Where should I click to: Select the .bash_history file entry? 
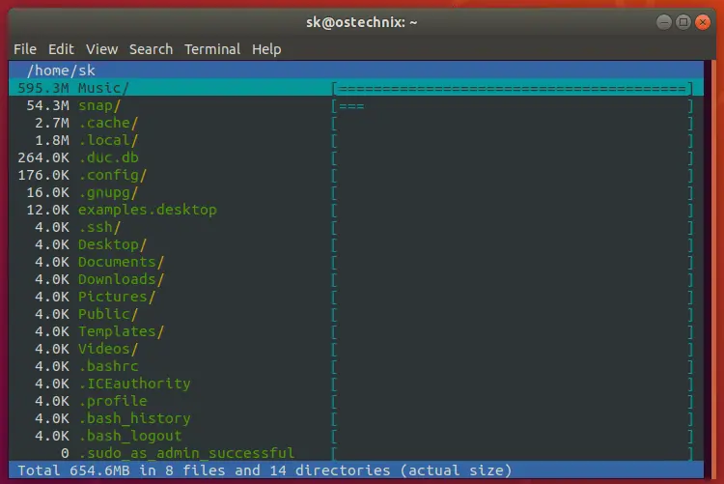click(134, 418)
